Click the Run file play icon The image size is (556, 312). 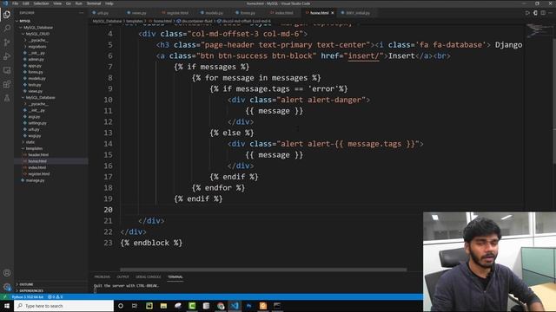(527, 13)
